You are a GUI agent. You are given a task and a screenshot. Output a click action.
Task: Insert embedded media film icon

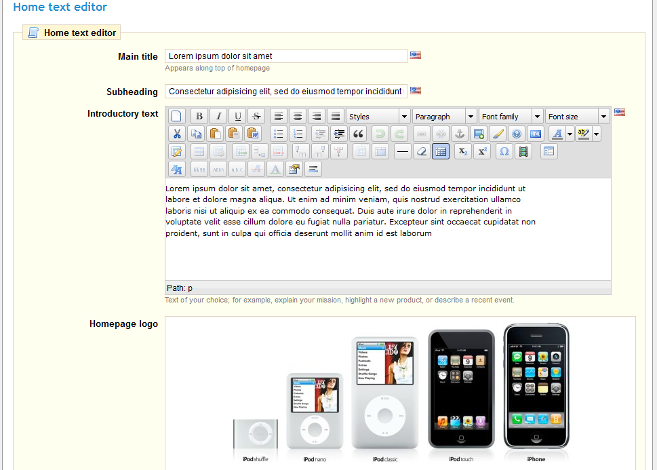click(523, 152)
